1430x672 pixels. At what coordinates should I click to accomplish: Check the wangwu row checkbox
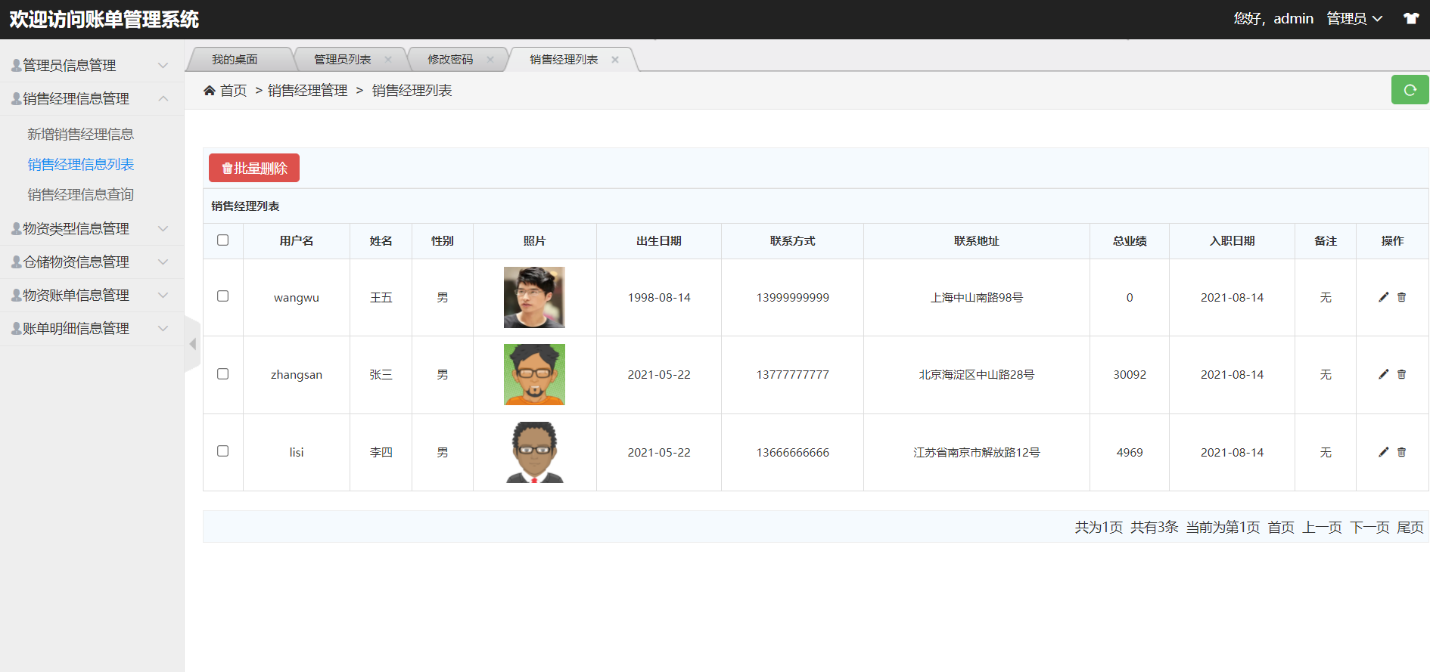click(222, 296)
